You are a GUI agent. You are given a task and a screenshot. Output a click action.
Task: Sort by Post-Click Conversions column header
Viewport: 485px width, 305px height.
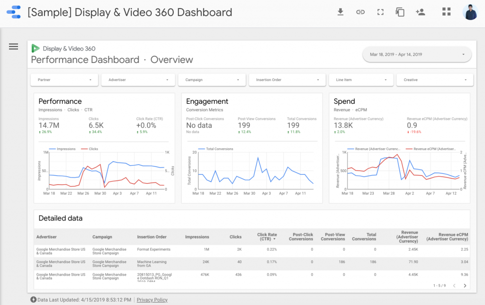[301, 237]
